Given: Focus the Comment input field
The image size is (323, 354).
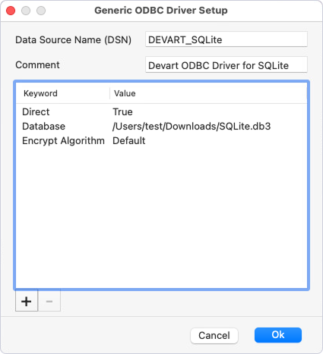Looking at the screenshot, I should click(226, 65).
